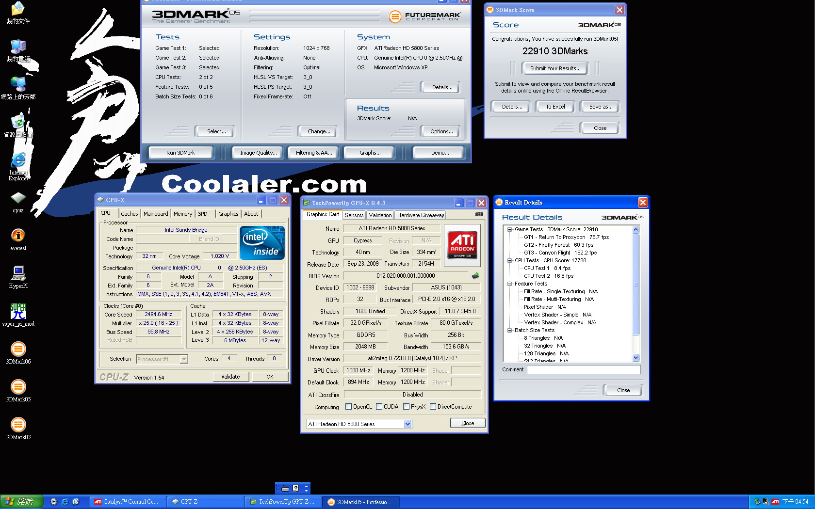Check the DirectCompute checkbox

[x=433, y=407]
